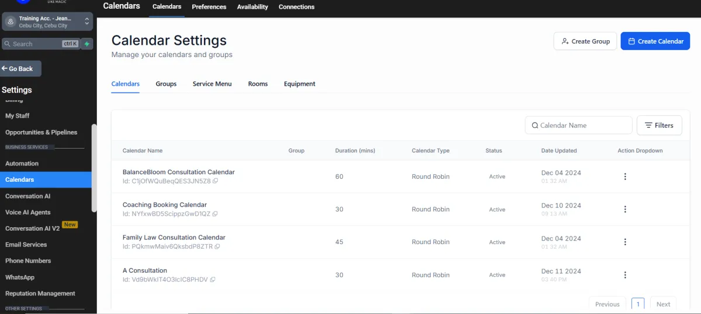Click the green AI sparkle icon beside search
701x314 pixels.
(x=86, y=44)
